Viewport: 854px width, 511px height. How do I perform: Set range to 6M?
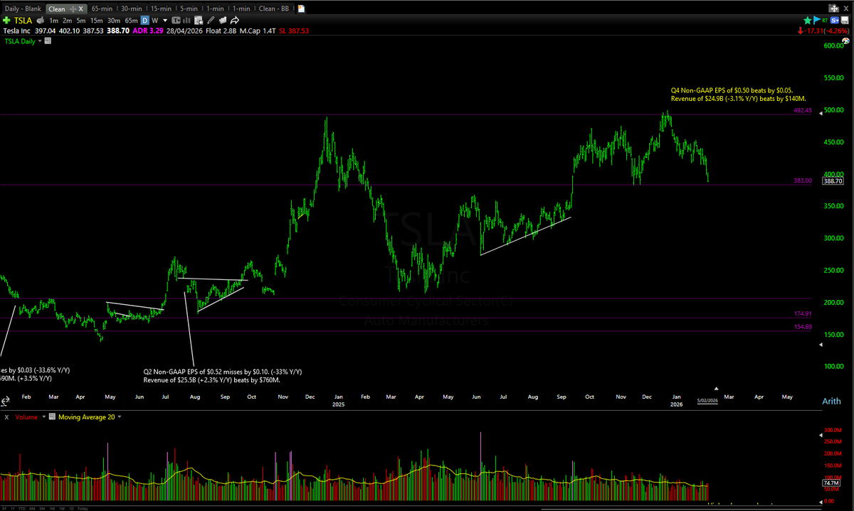click(x=32, y=508)
